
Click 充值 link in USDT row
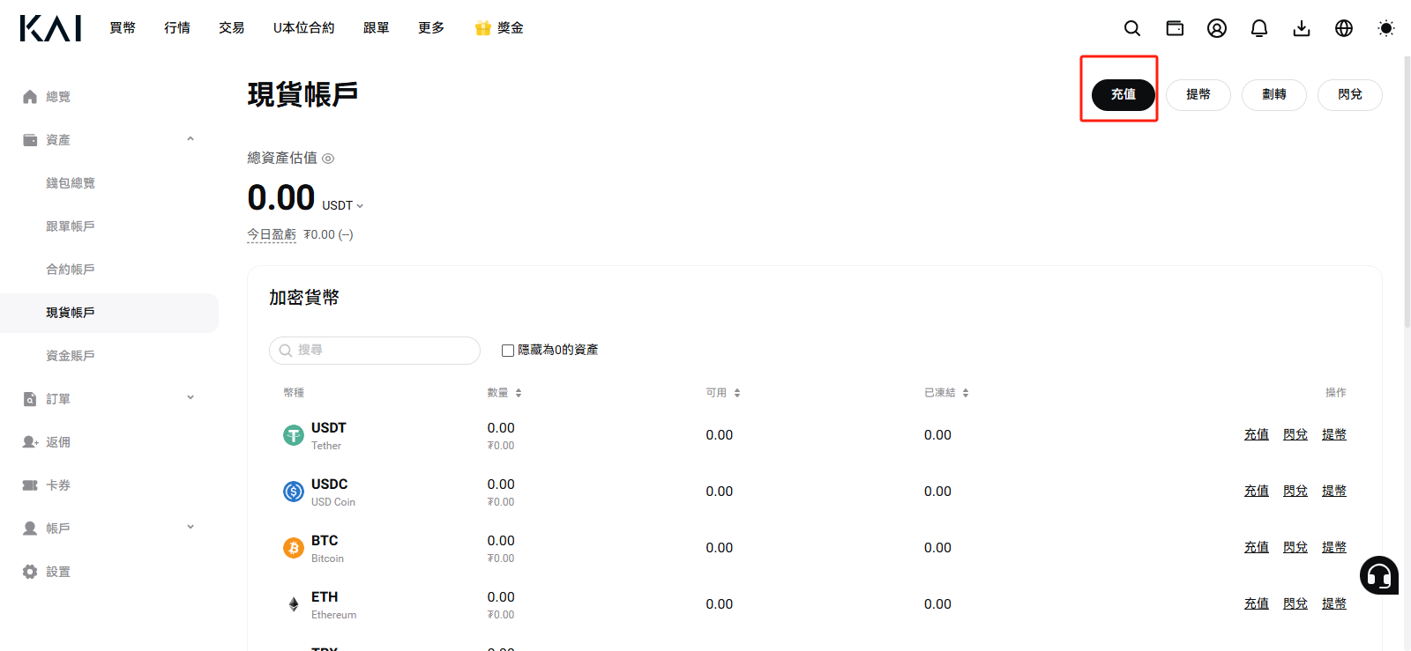pos(1257,434)
